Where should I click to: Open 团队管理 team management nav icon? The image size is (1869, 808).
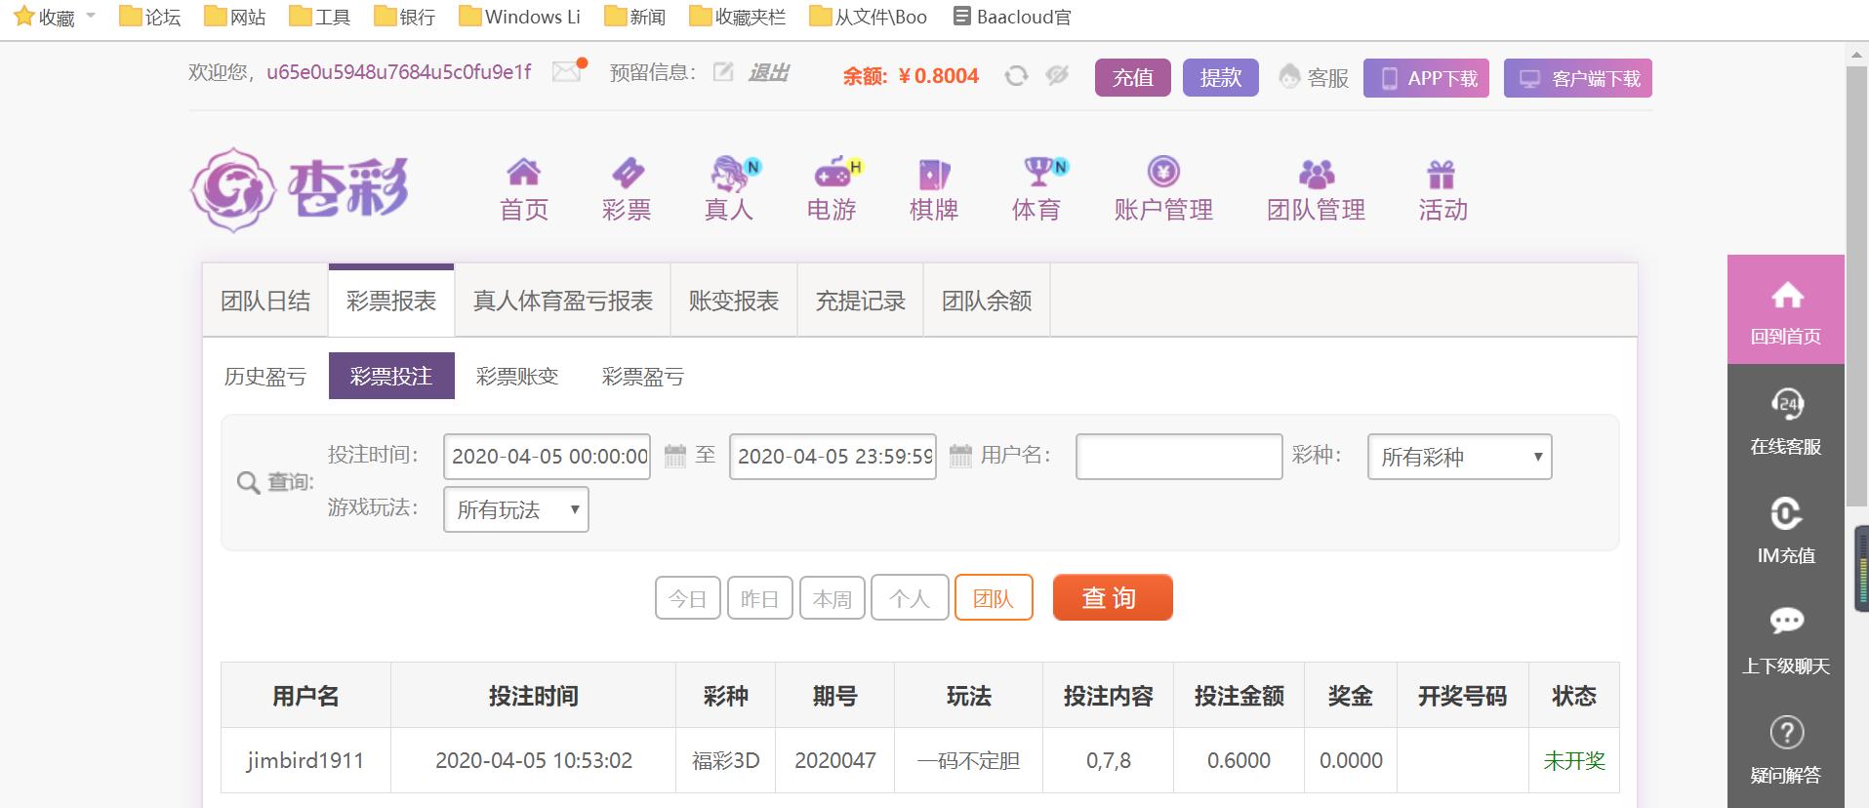pos(1317,174)
